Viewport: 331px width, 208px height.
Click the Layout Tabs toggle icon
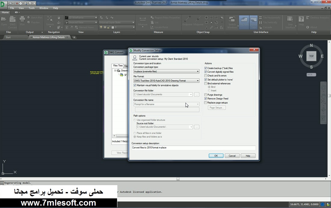254,22
